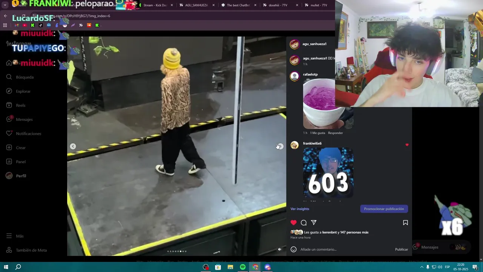Click the frankiwi6x6 username

pyautogui.click(x=312, y=144)
